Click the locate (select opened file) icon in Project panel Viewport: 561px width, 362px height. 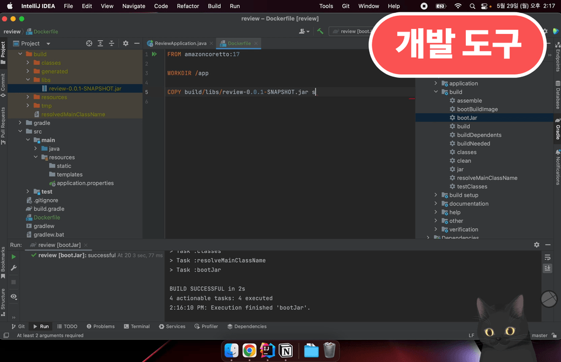89,43
